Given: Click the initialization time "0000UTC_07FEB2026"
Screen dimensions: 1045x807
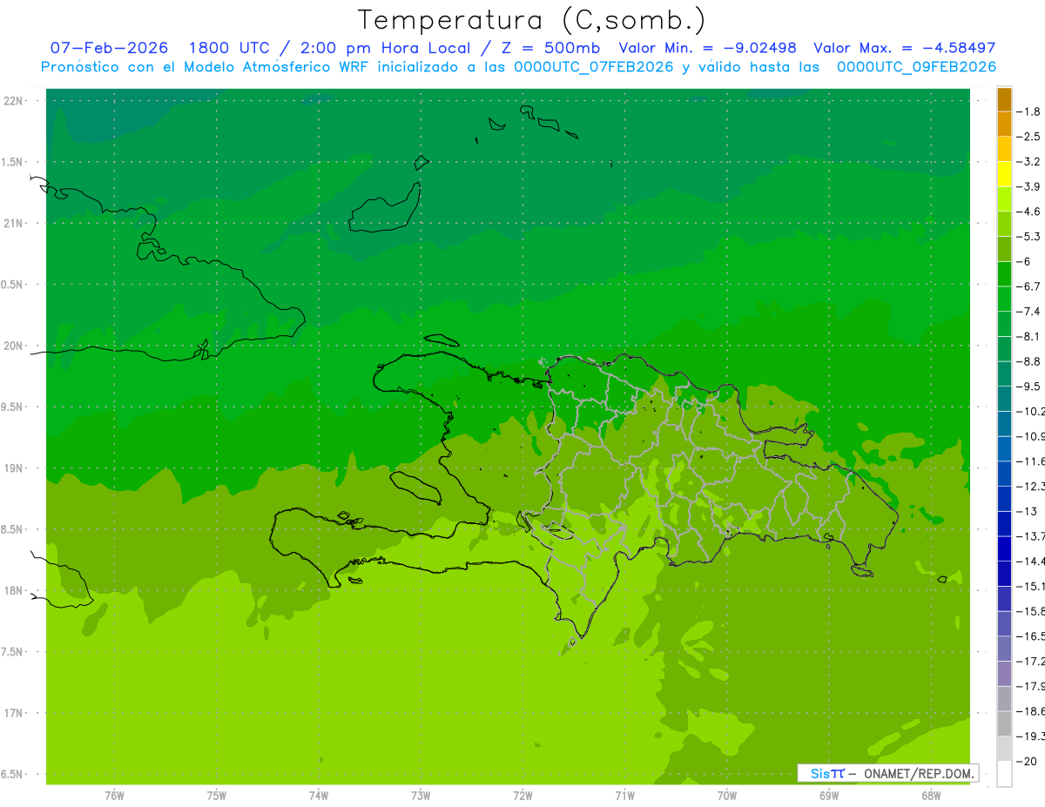Looking at the screenshot, I should click(x=594, y=66).
